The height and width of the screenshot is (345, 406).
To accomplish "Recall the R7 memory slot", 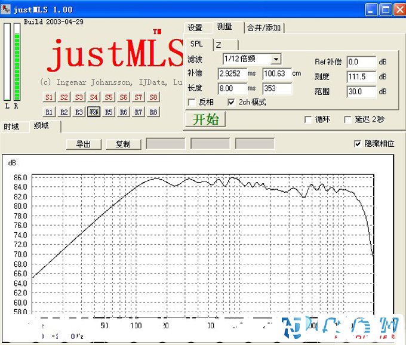I will [139, 112].
